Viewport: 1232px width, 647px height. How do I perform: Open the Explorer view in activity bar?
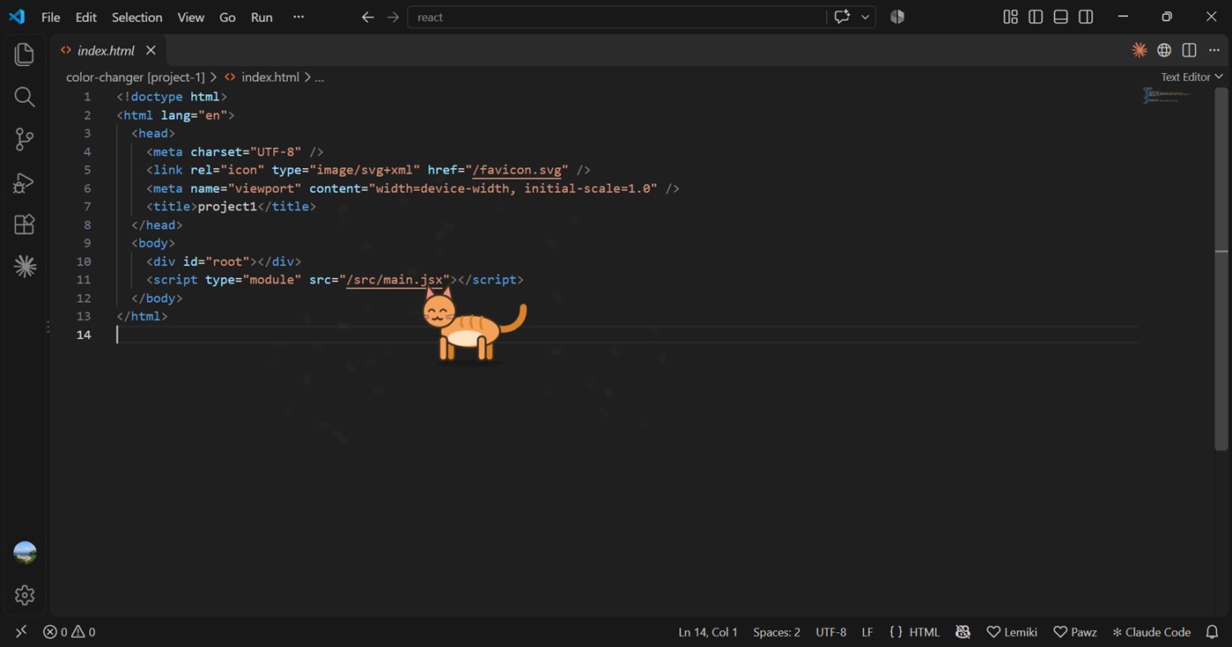pos(25,55)
